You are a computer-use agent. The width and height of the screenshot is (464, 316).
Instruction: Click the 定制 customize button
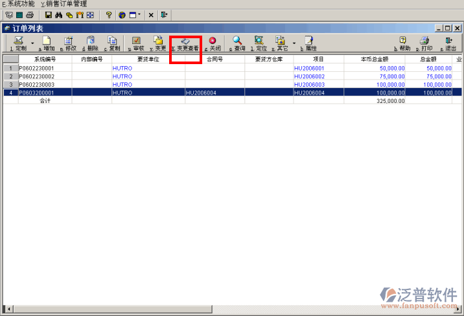click(18, 44)
